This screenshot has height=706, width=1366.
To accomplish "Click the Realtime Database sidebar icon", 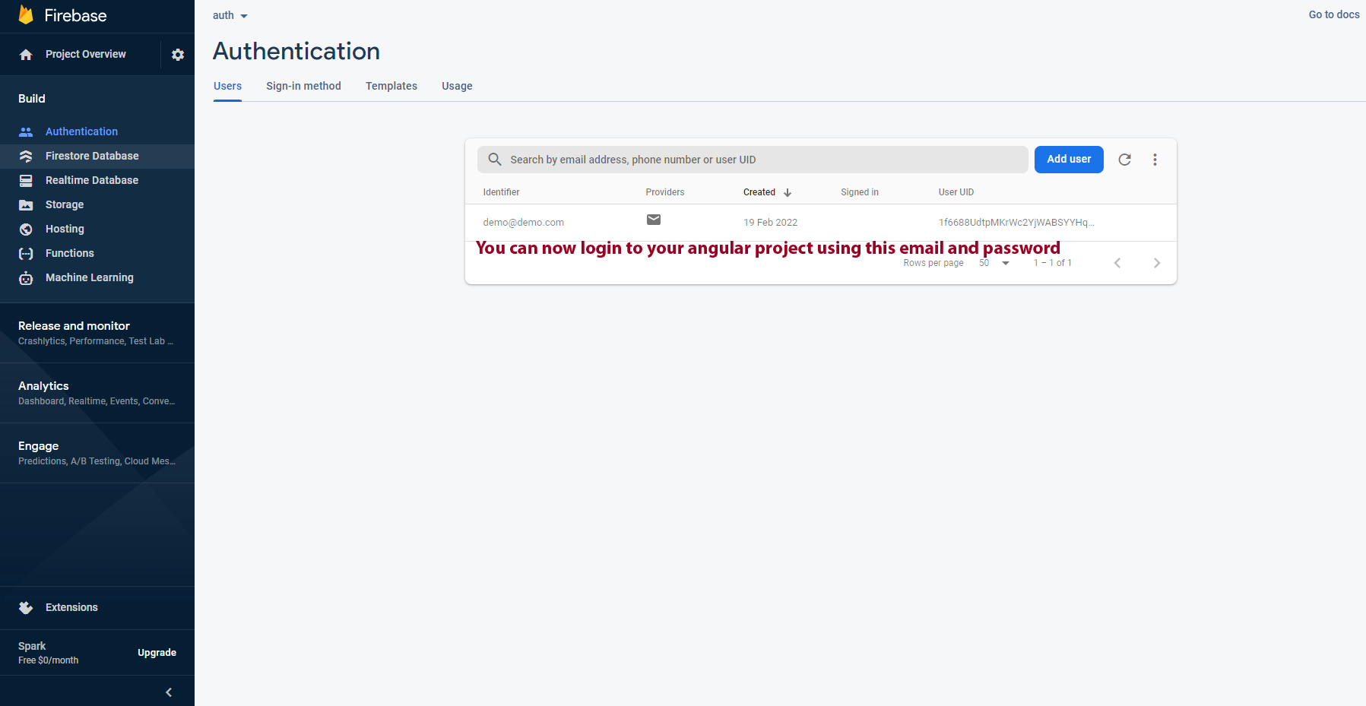I will pyautogui.click(x=26, y=180).
